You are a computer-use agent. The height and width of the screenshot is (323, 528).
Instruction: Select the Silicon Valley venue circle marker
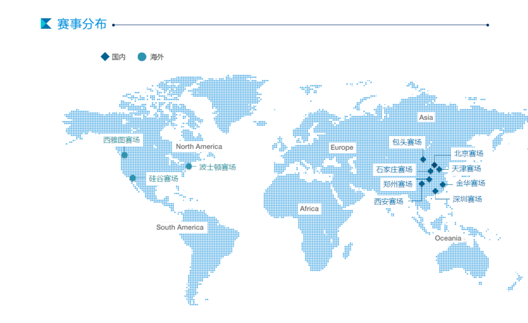click(x=133, y=178)
